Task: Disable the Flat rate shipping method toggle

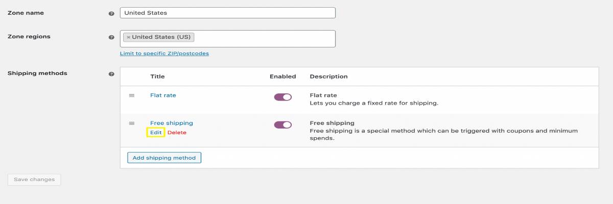Action: tap(283, 97)
